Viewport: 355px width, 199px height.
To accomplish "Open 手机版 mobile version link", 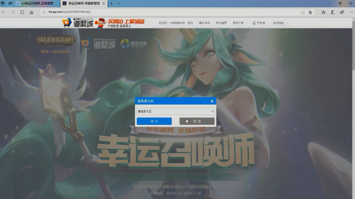I will tap(259, 23).
